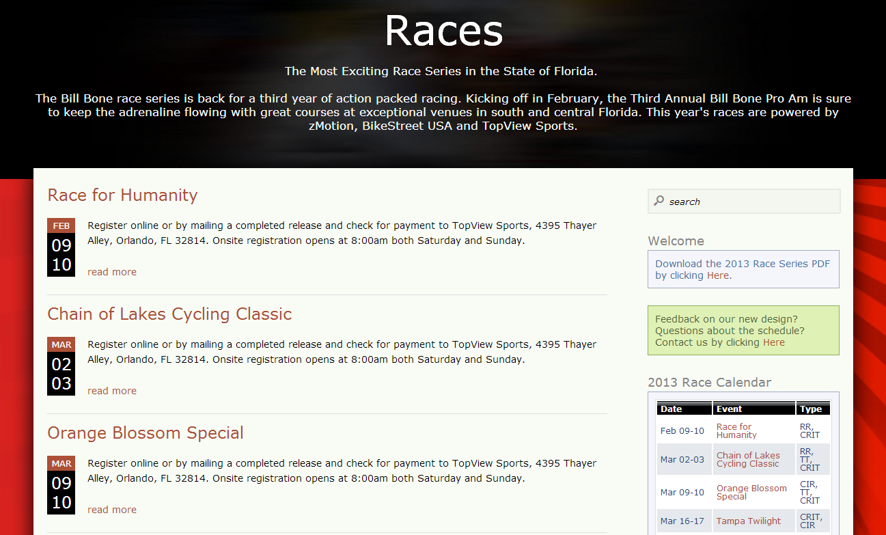
Task: Open Chain of Lakes Cycling Classic title
Action: tap(169, 314)
